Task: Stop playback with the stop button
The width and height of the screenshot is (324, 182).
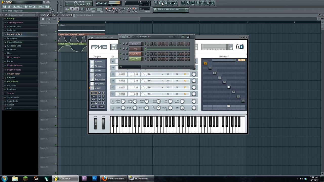Action: [77, 9]
